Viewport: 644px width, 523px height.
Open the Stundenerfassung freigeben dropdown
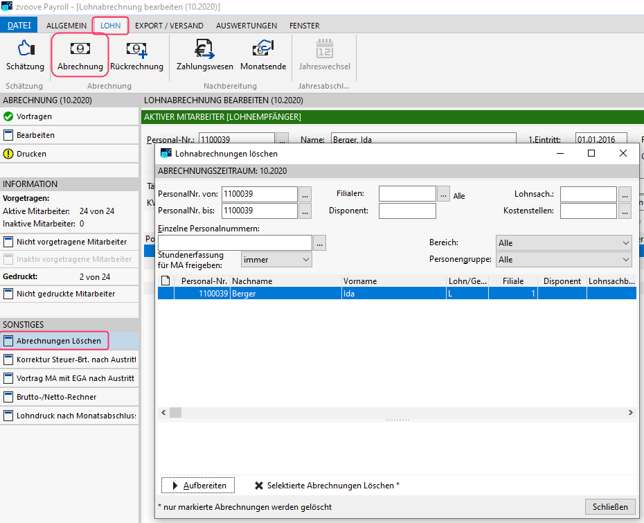coord(306,260)
